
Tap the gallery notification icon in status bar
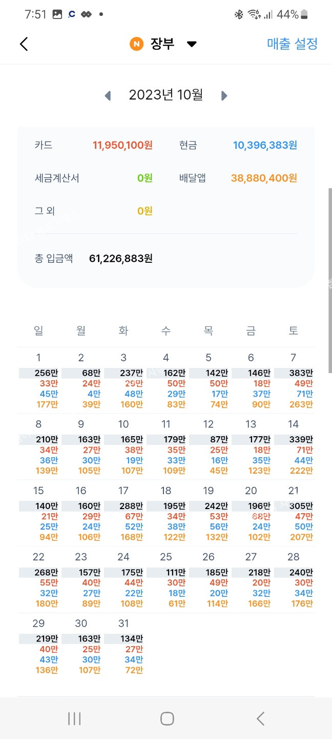(x=57, y=14)
